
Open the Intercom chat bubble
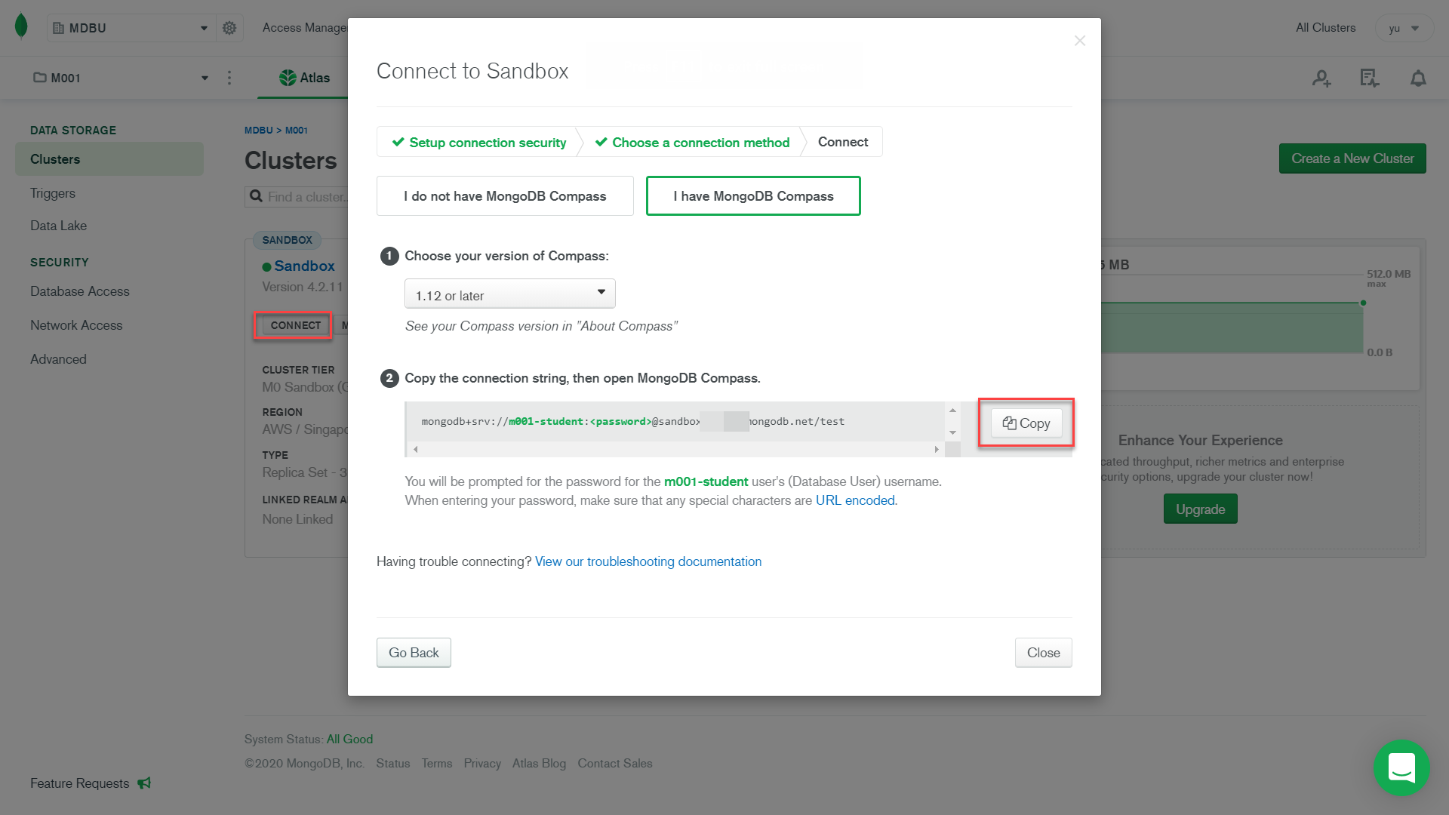click(1401, 768)
